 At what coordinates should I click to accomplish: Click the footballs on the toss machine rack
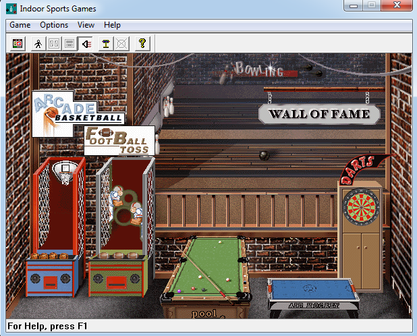tap(118, 256)
